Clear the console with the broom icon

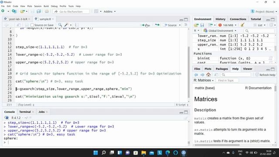tap(186, 118)
